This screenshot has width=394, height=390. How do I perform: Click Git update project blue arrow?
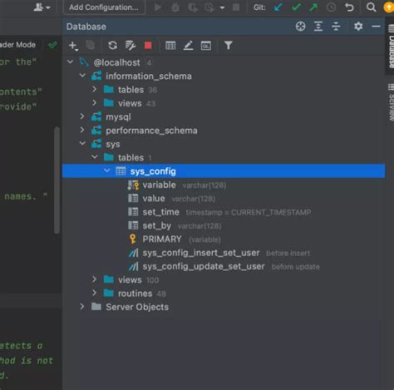tap(278, 7)
